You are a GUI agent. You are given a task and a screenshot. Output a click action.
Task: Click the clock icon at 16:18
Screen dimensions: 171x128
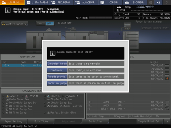click(2, 126)
